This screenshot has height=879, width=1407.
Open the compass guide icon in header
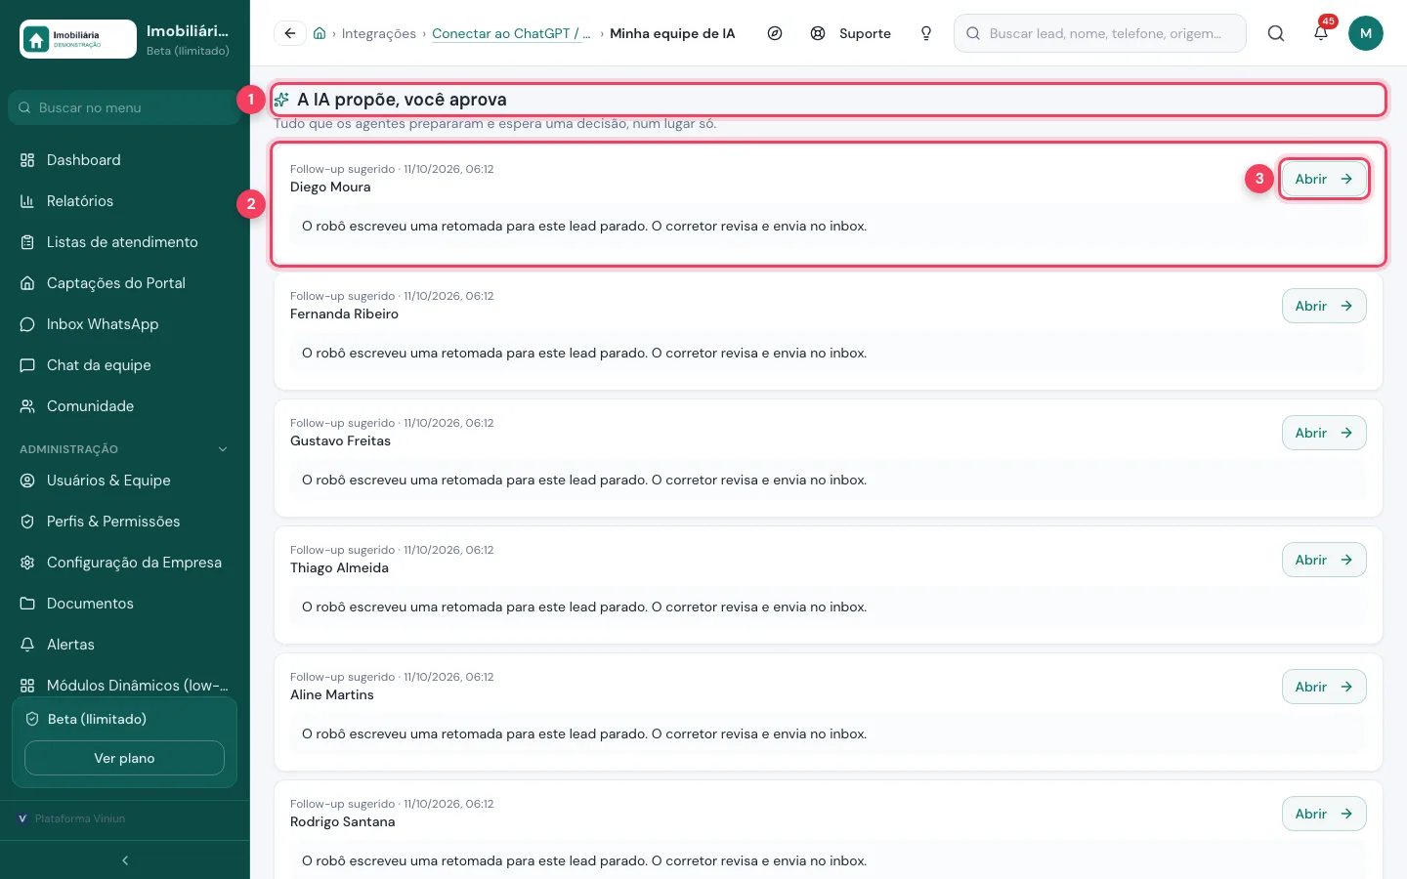[775, 33]
